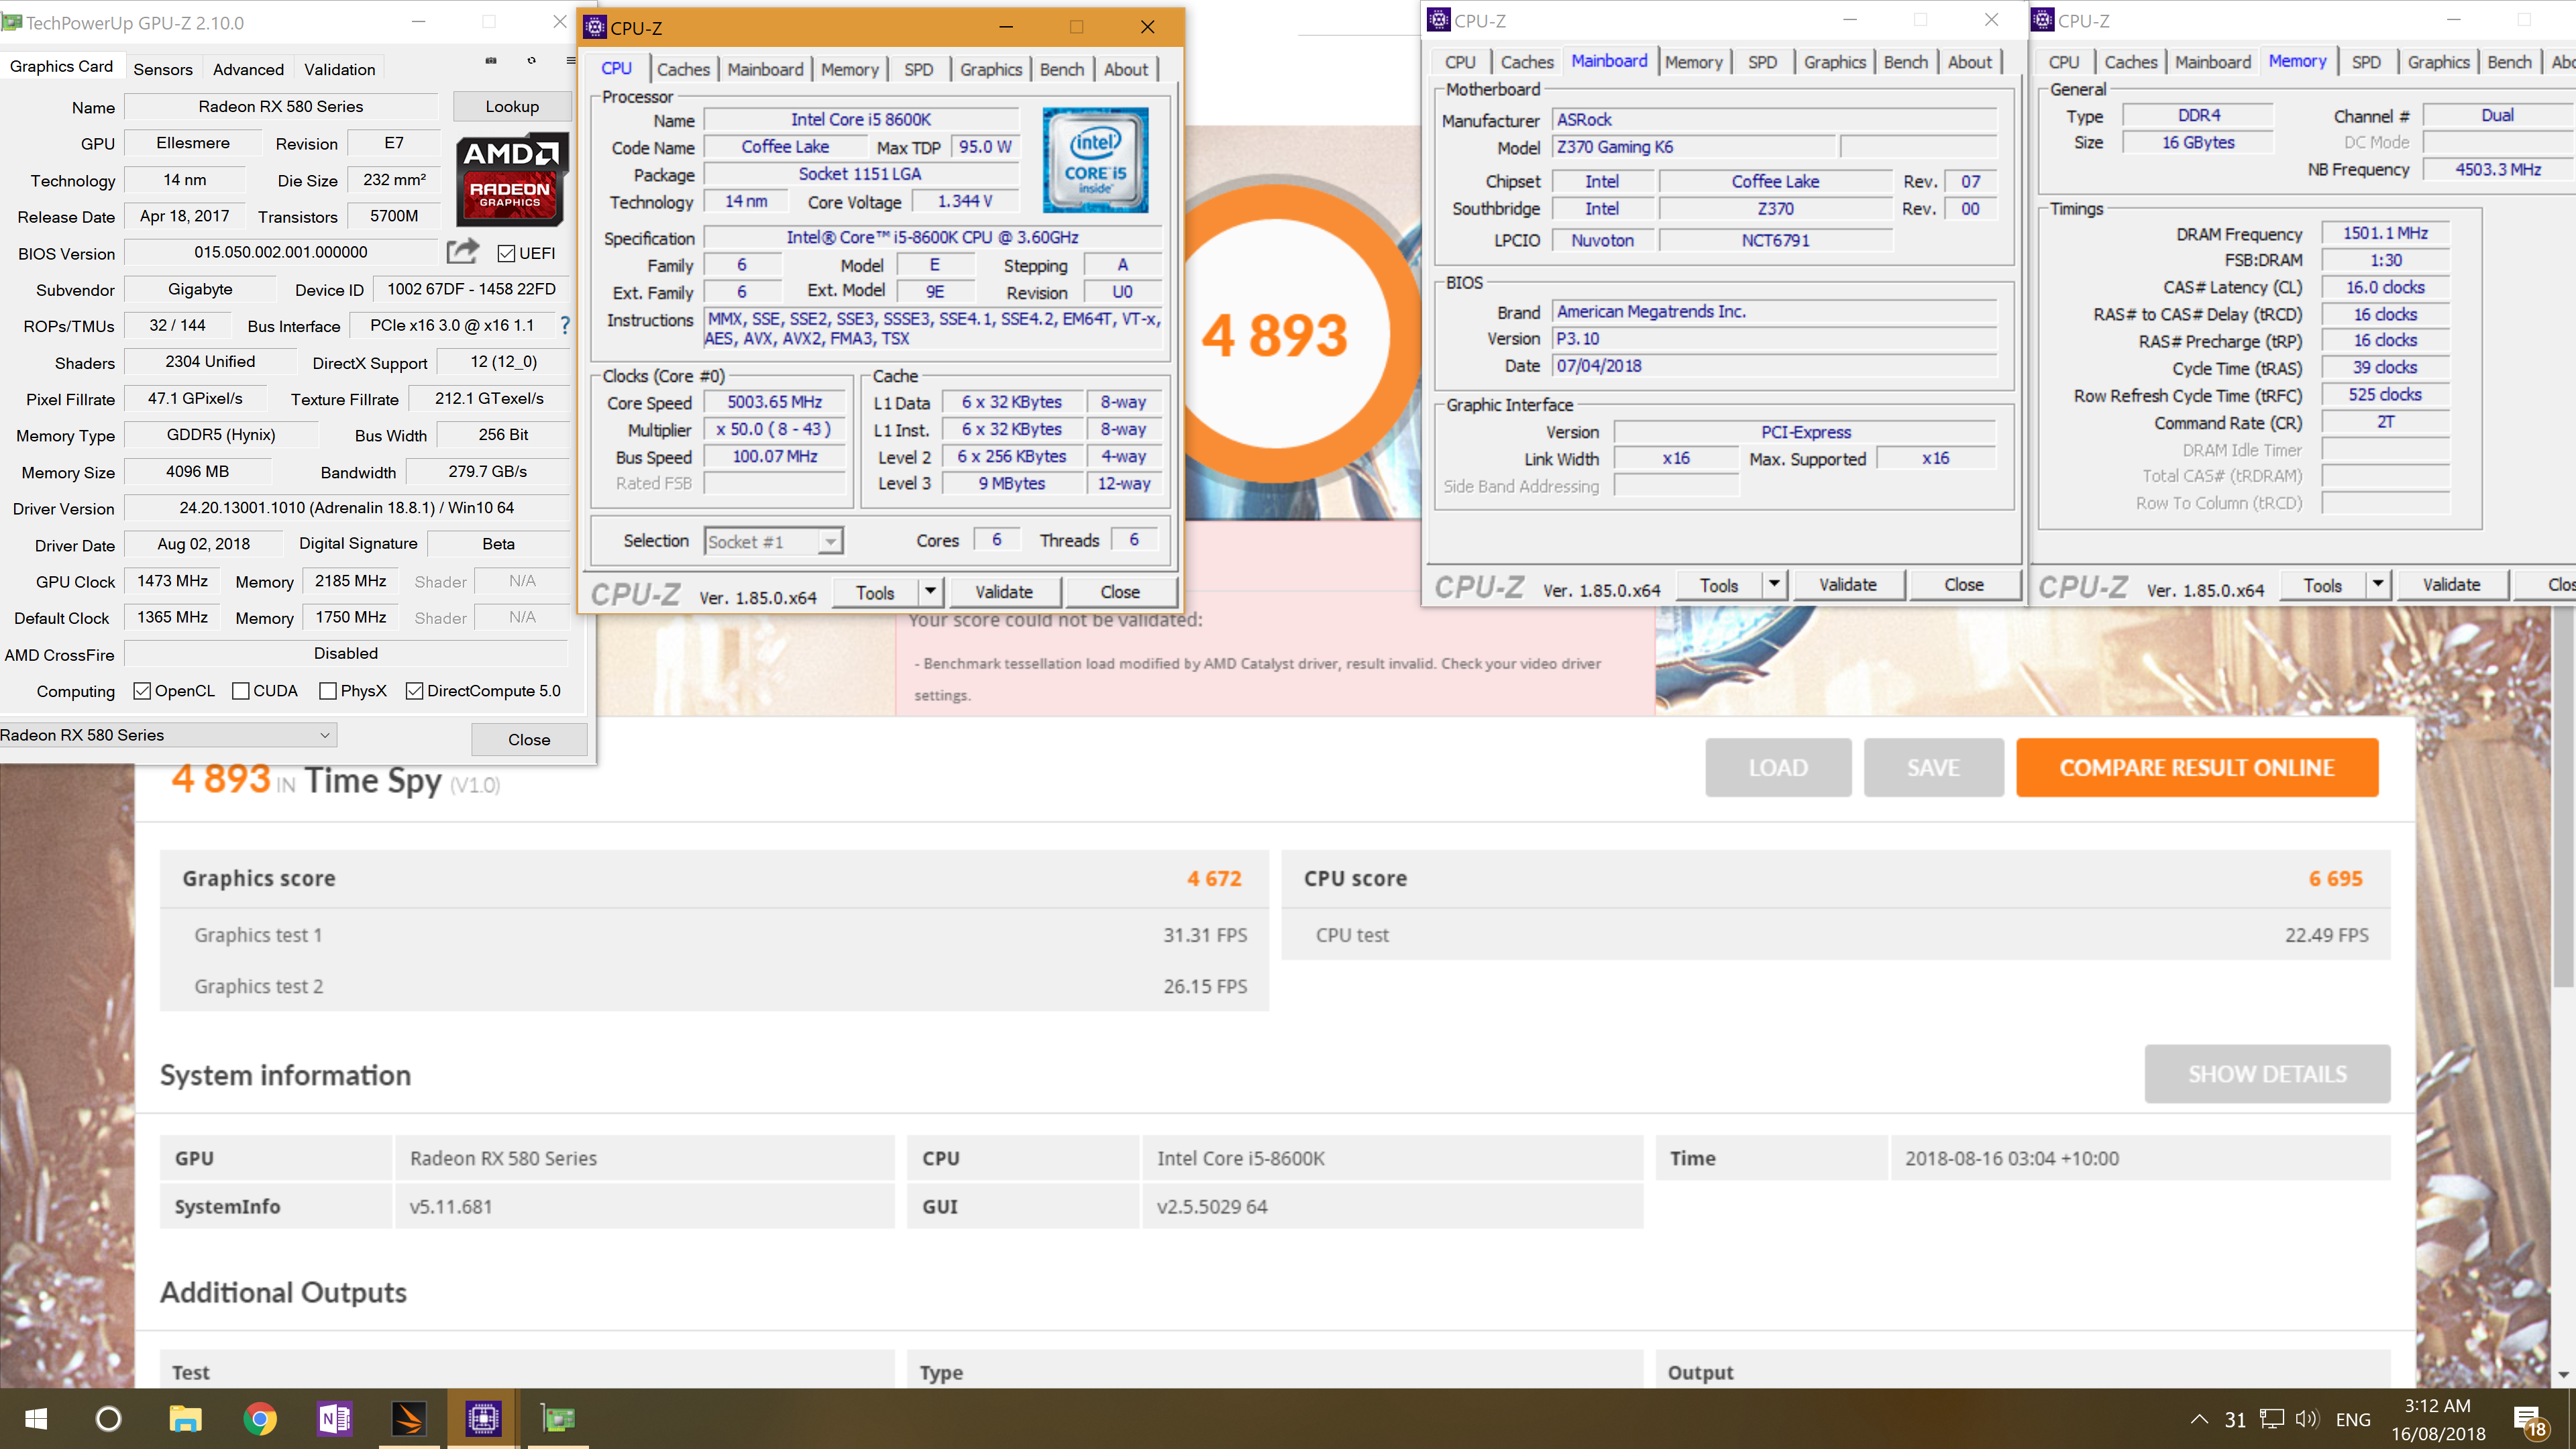
Task: Open the Validation tab in GPU-Z
Action: pyautogui.click(x=340, y=69)
